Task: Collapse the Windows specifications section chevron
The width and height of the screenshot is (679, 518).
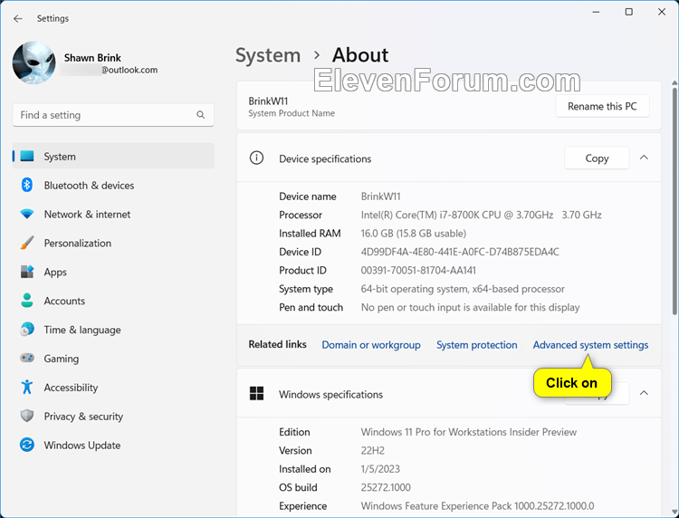Action: click(x=644, y=393)
